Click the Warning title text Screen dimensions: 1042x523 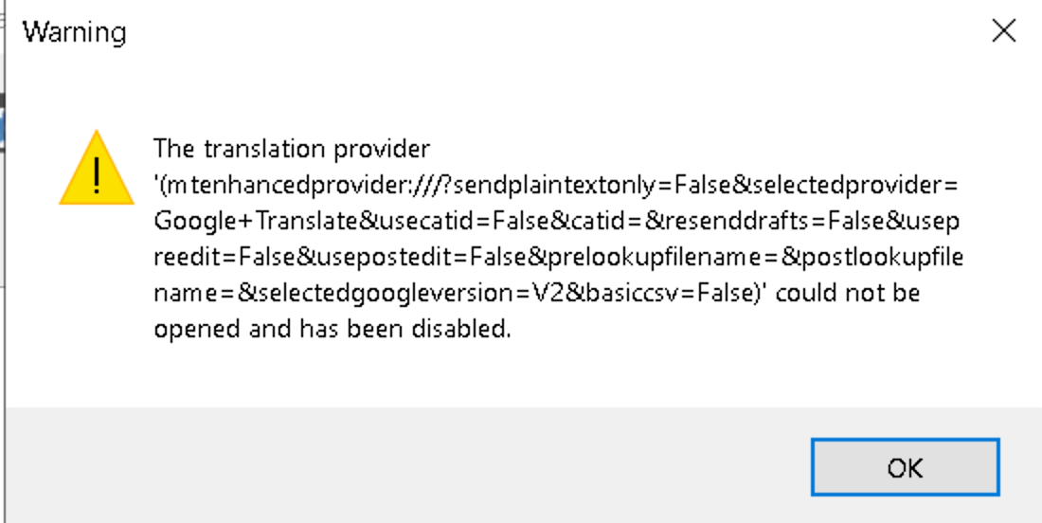[x=74, y=32]
